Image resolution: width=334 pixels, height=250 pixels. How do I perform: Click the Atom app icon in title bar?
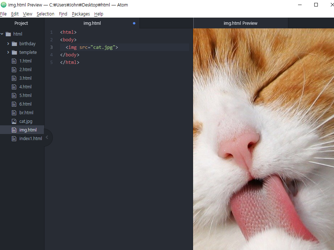click(x=4, y=5)
